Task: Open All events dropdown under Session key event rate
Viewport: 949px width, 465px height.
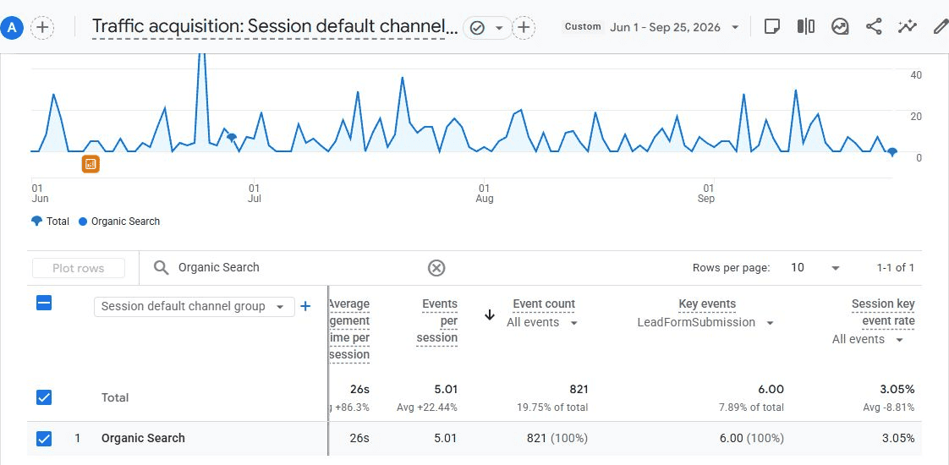Action: click(x=868, y=340)
